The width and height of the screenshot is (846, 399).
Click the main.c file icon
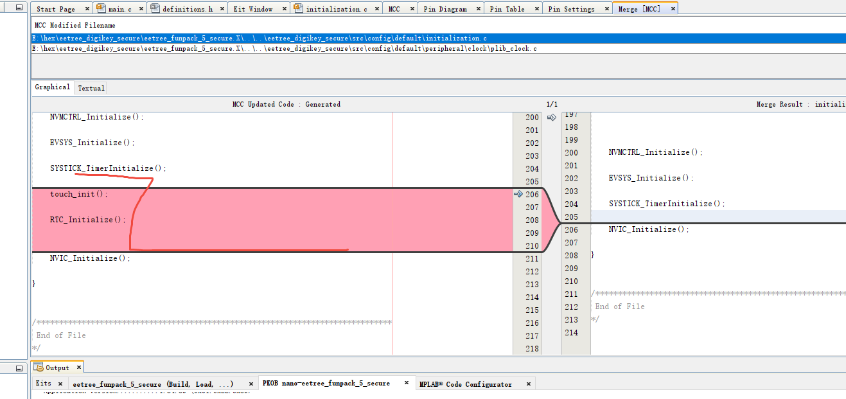click(101, 8)
